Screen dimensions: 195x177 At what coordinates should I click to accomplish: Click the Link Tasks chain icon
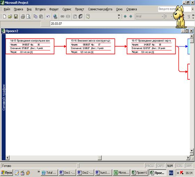pos(62,17)
